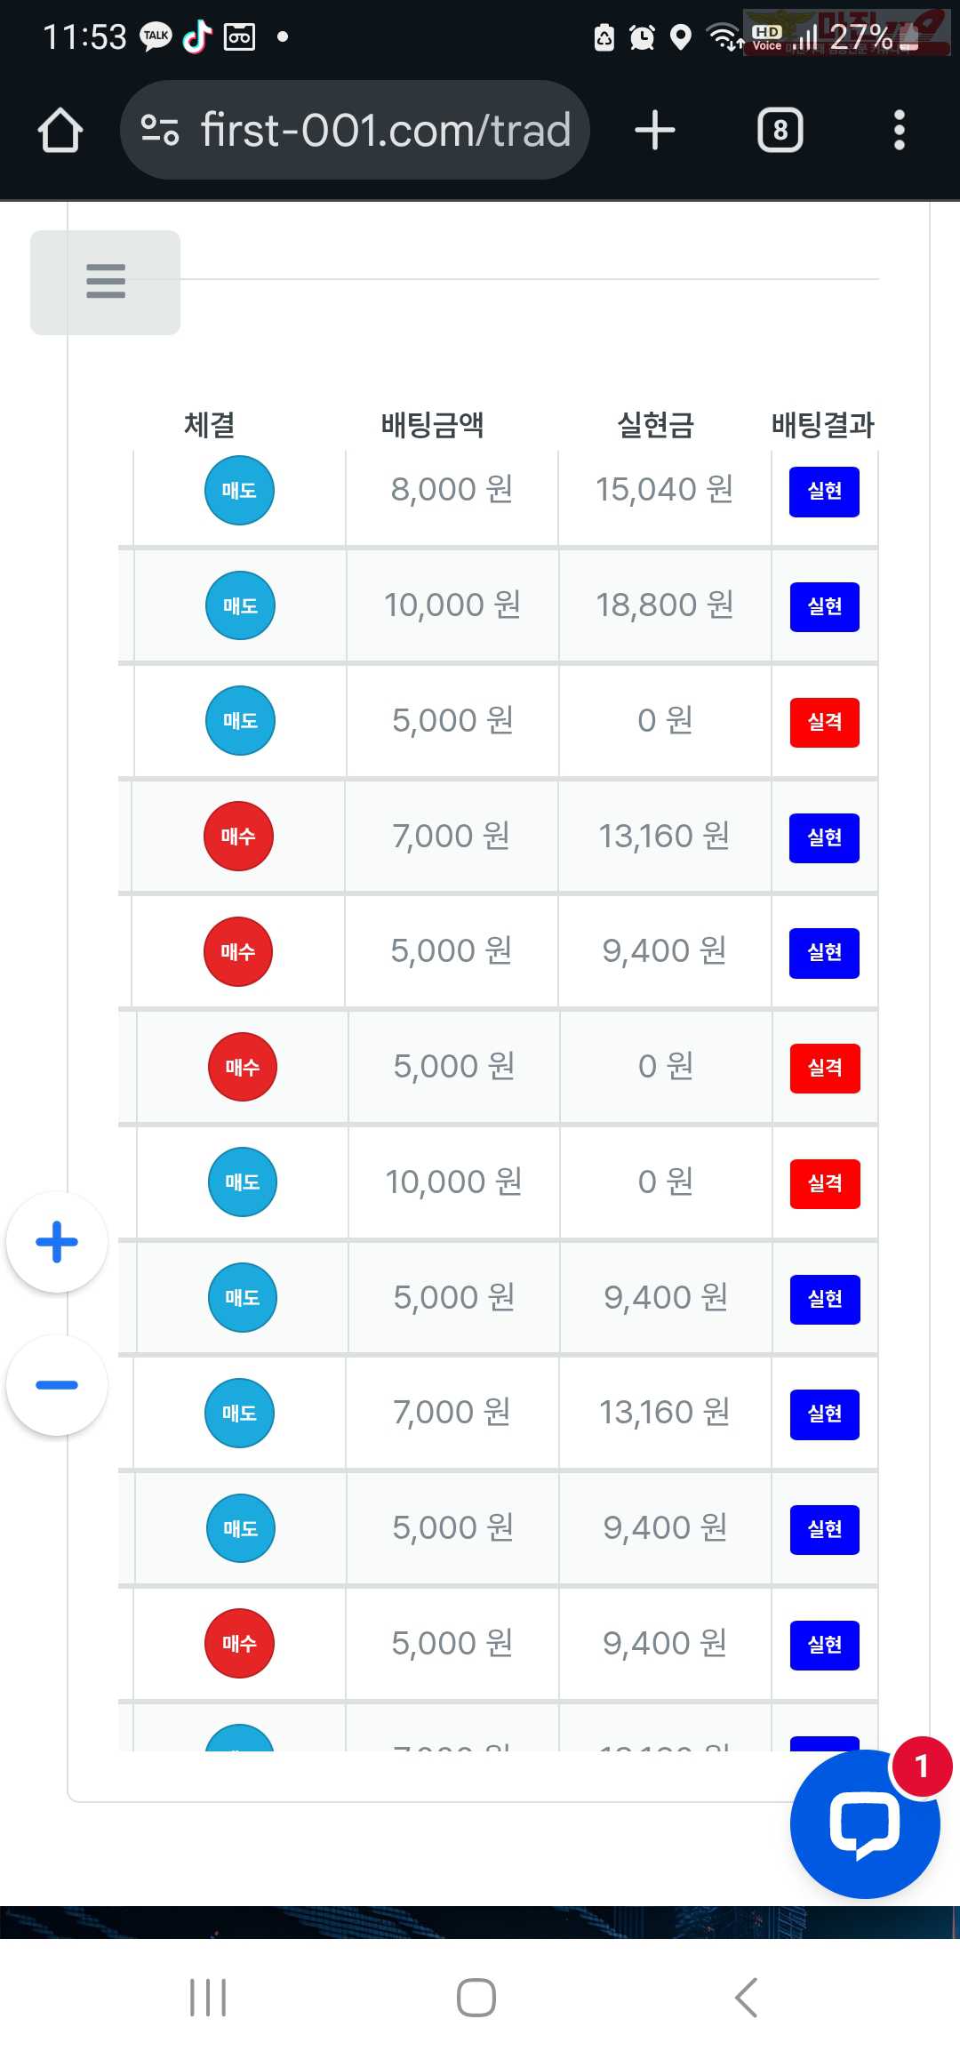This screenshot has width=960, height=2059.
Task: Tap the 실현금 column header
Action: tap(655, 425)
